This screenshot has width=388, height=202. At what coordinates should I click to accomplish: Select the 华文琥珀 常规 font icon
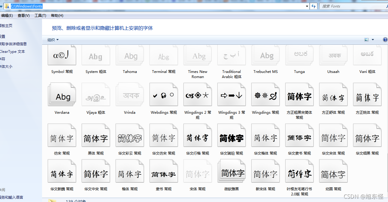coord(232,135)
